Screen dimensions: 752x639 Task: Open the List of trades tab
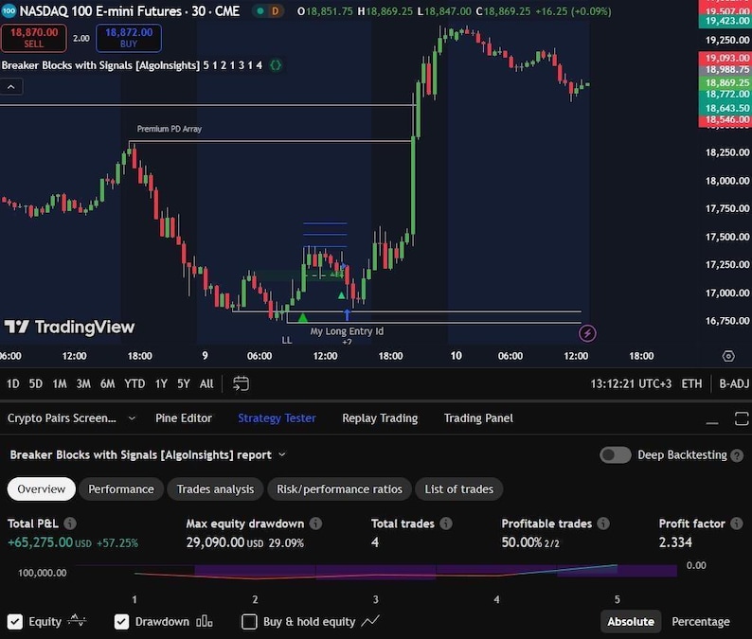pyautogui.click(x=459, y=489)
